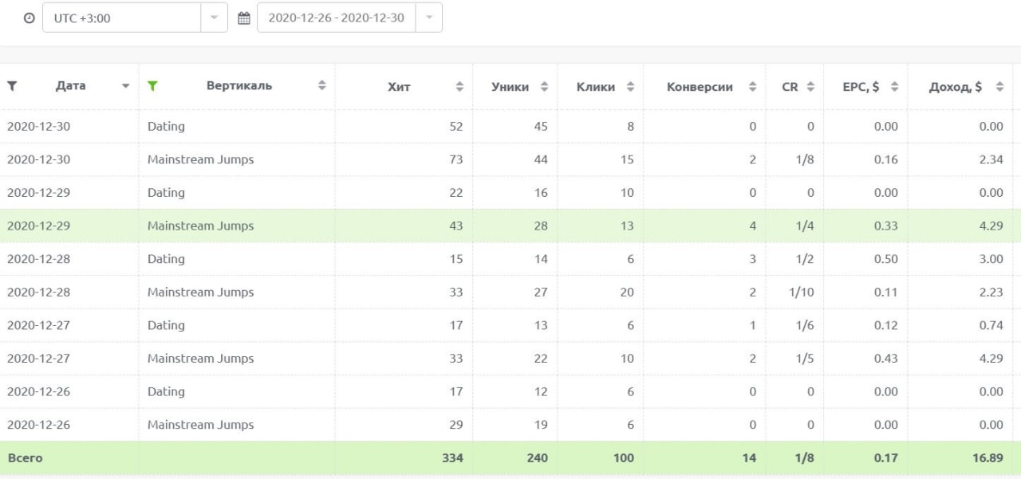
Task: Click the Всего totals row label
Action: click(25, 458)
